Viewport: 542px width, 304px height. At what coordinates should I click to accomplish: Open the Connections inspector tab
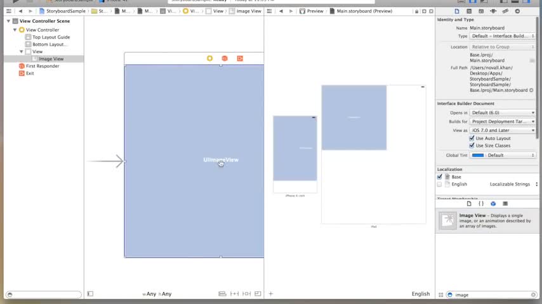517,11
